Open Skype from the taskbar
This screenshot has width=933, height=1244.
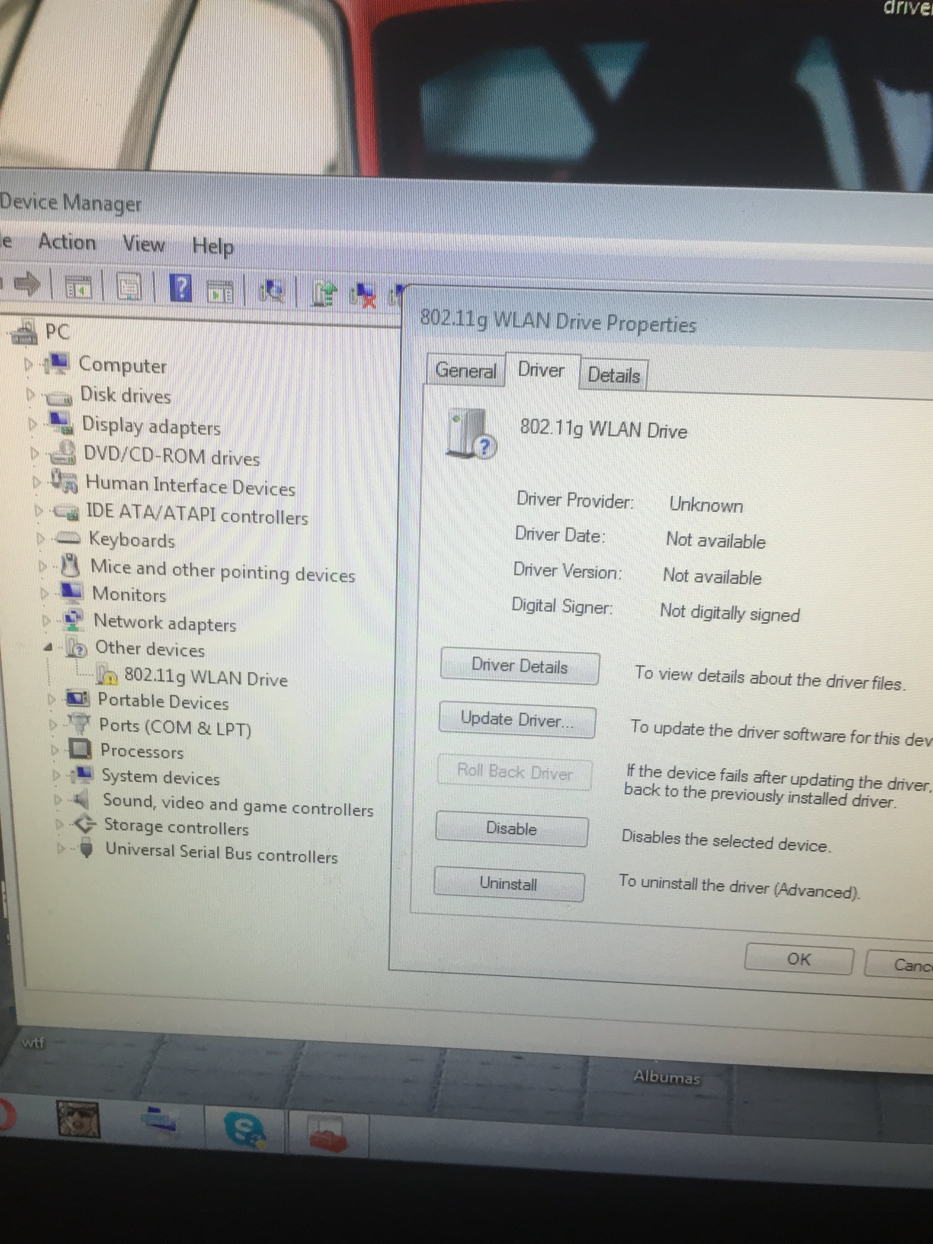(244, 1130)
